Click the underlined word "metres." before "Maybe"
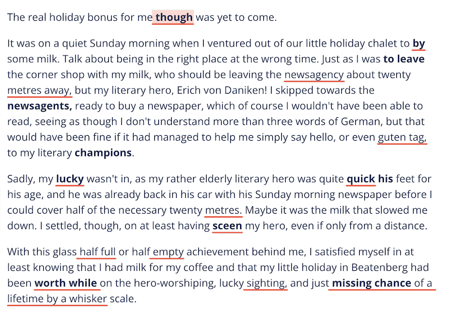Screen dimensions: 449x314 pos(223,210)
